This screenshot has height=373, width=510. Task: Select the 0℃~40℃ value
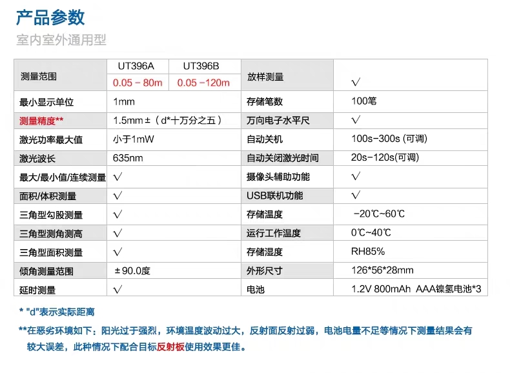371,232
